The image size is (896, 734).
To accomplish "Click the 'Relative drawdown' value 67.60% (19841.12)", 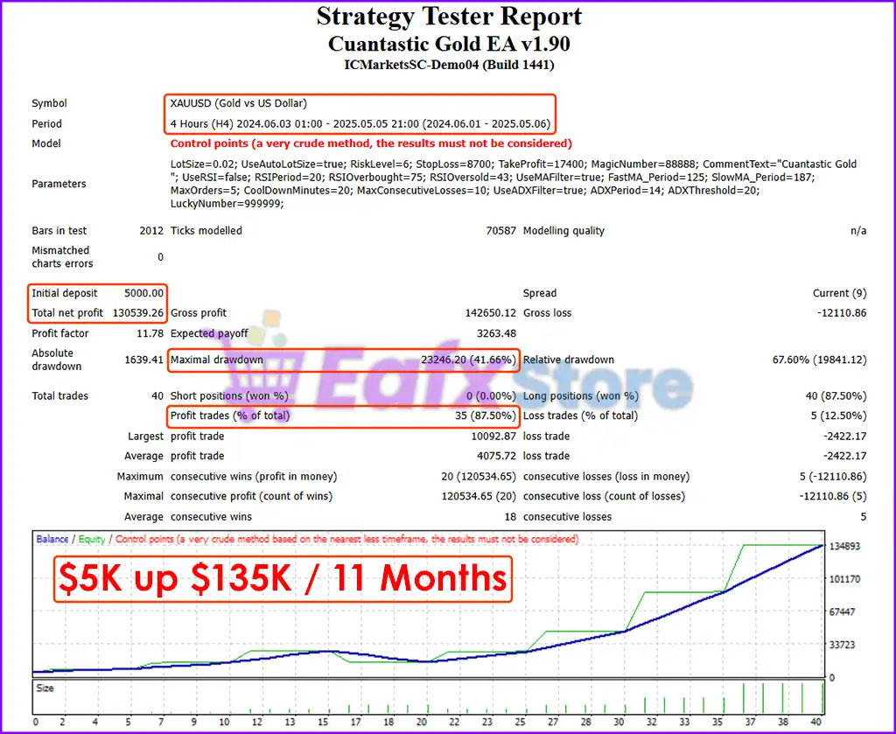I will [x=819, y=360].
